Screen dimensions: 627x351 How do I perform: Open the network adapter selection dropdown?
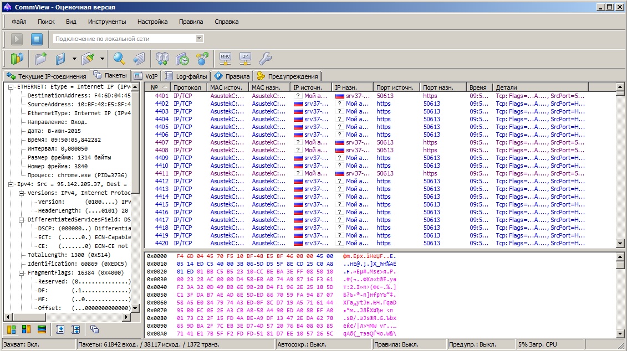point(200,39)
